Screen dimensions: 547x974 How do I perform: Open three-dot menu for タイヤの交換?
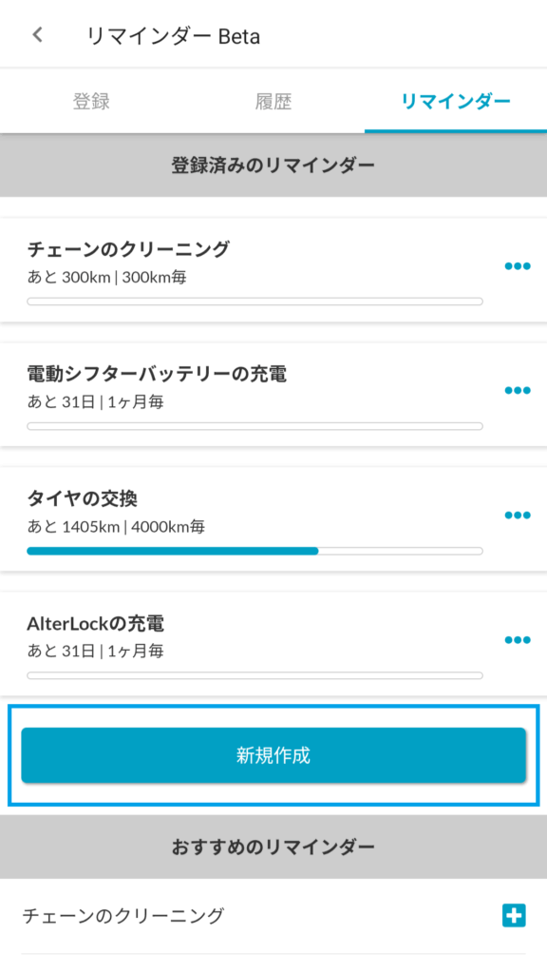[x=518, y=515]
